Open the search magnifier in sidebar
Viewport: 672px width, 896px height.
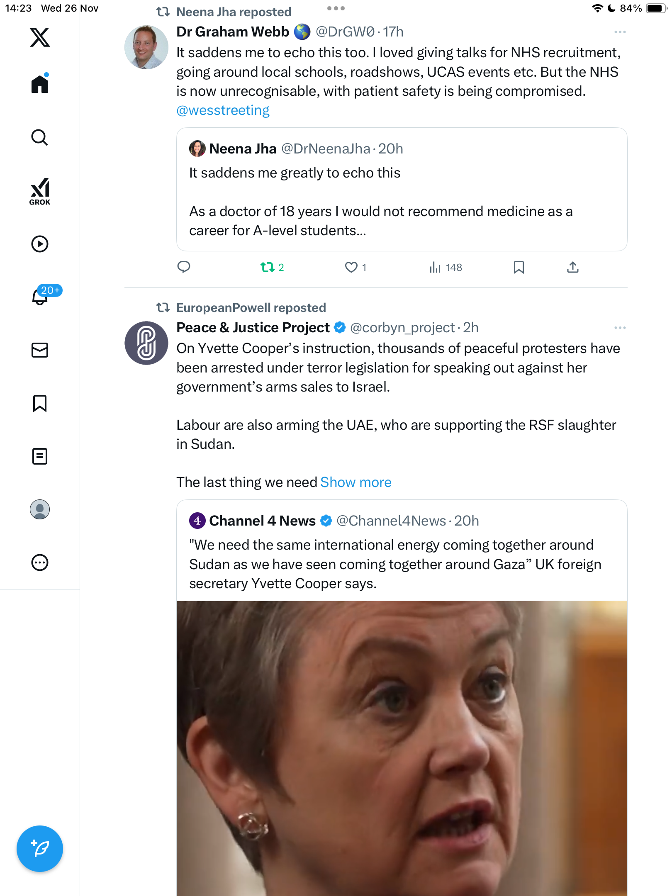click(40, 138)
